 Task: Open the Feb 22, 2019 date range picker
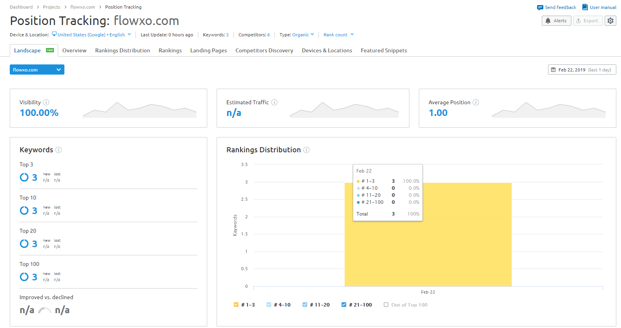coord(582,70)
